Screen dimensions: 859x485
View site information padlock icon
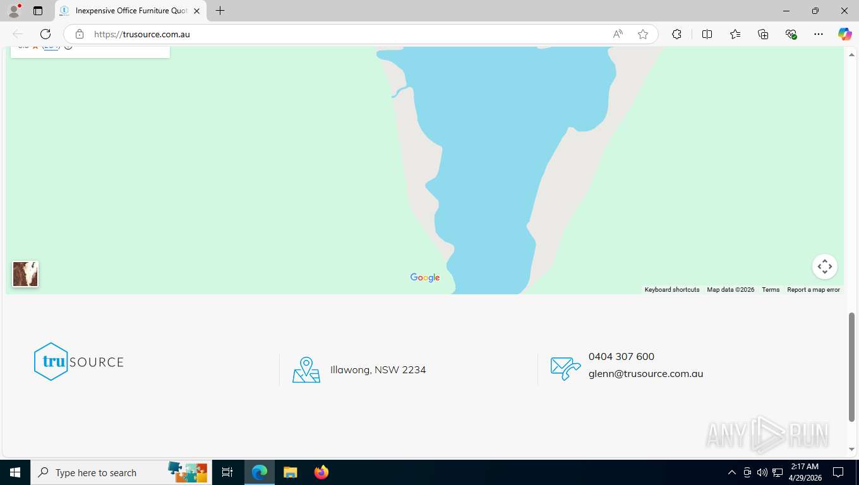[79, 34]
